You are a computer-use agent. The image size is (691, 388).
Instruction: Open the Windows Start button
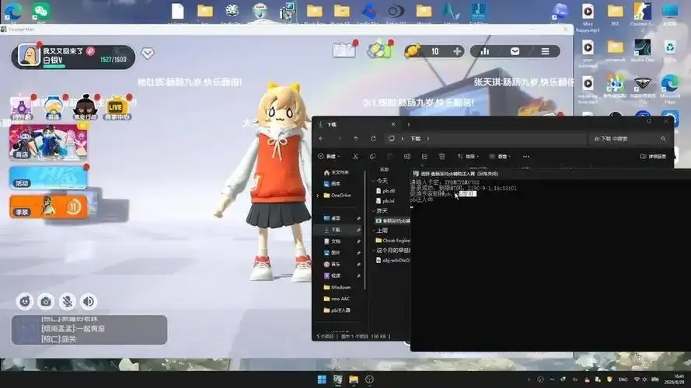(322, 379)
